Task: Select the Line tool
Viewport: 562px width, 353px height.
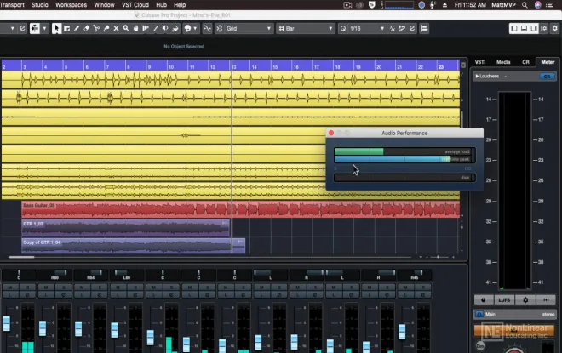Action: coord(156,28)
